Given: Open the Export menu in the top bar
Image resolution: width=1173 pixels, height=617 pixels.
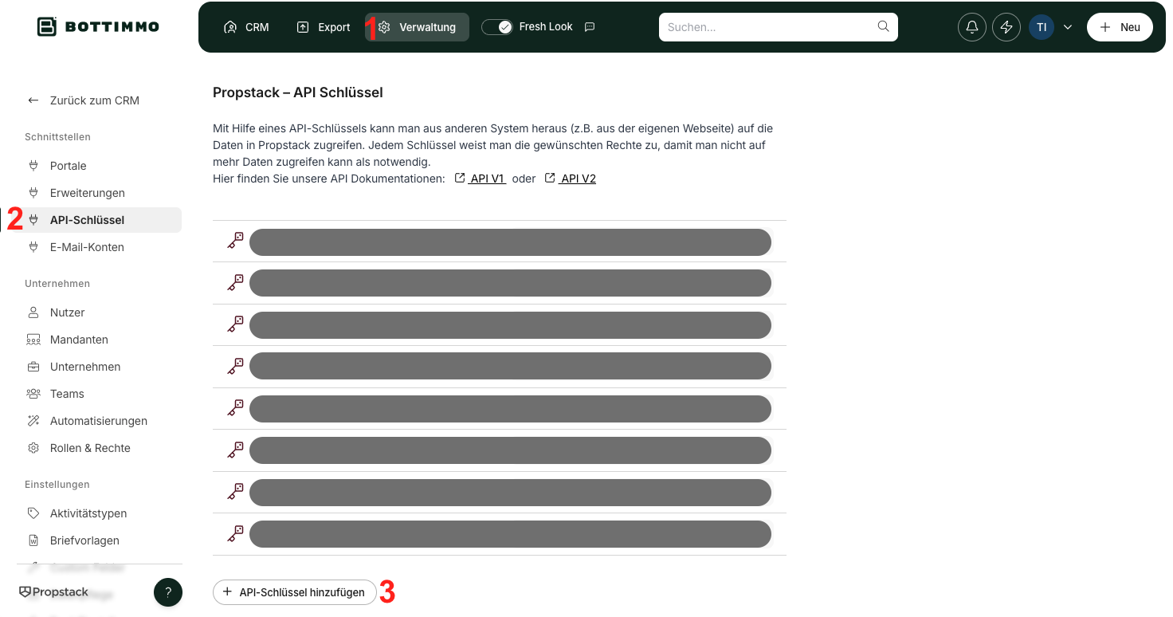Looking at the screenshot, I should click(x=324, y=27).
